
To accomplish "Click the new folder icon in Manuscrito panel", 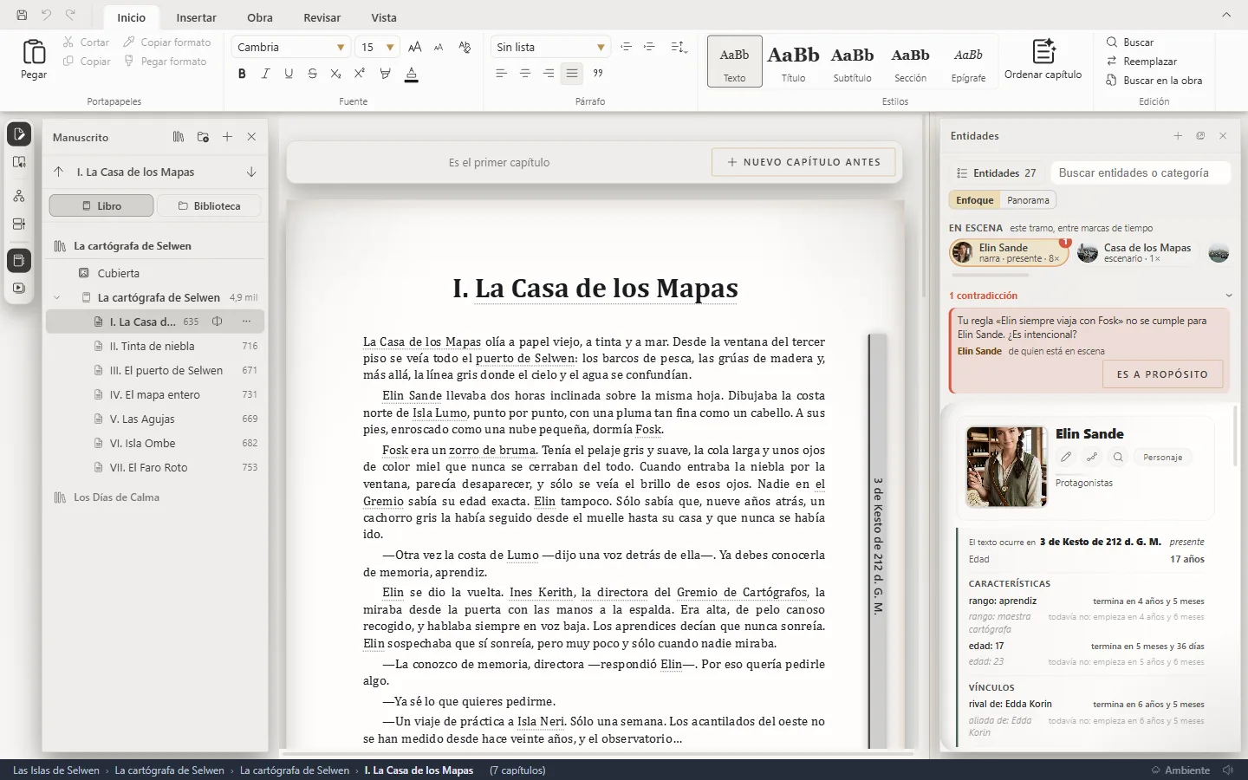I will (203, 137).
